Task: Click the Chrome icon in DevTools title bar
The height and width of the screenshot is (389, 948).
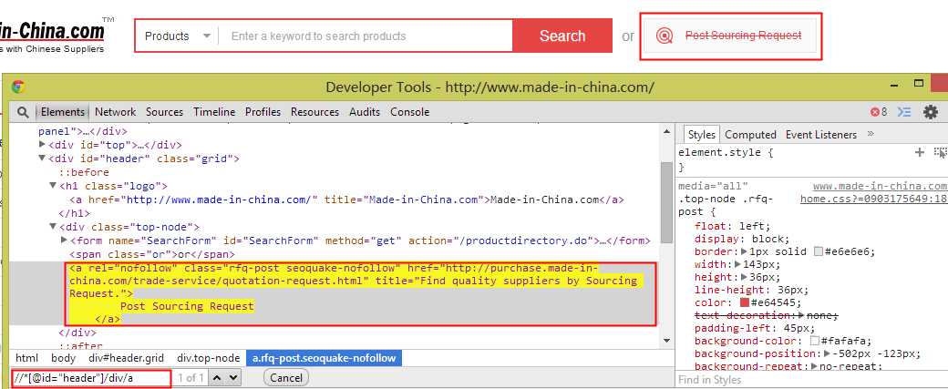Action: tap(18, 87)
